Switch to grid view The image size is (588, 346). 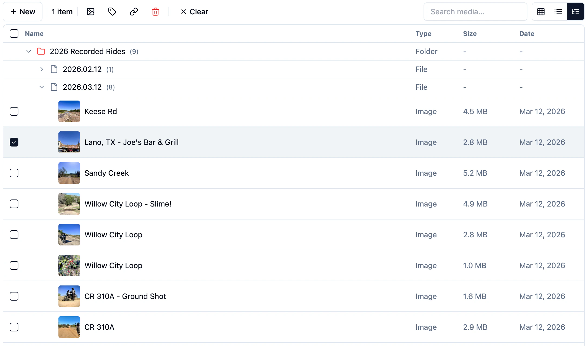pyautogui.click(x=541, y=12)
